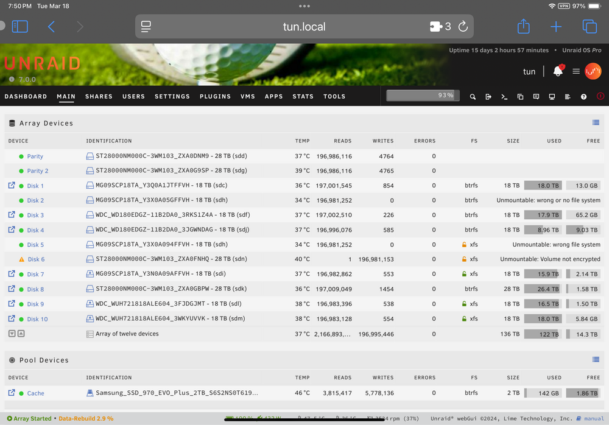This screenshot has width=609, height=425.
Task: Click the Disk 4 used space bar
Action: tap(543, 230)
